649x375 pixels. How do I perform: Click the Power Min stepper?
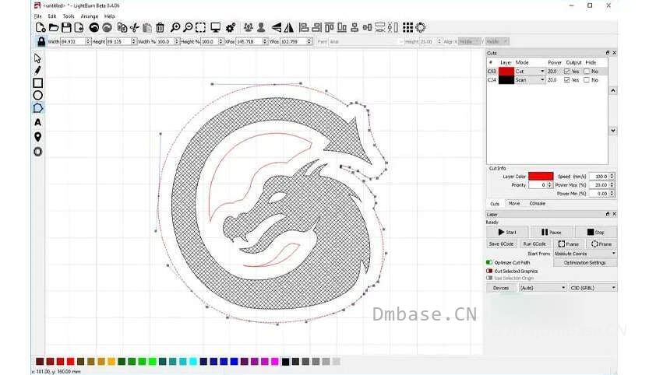point(612,194)
